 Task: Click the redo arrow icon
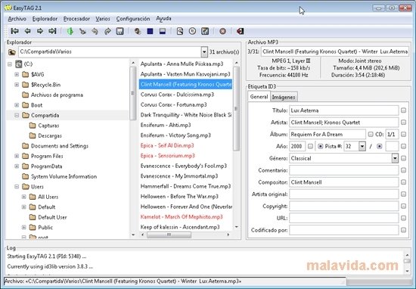(x=107, y=31)
